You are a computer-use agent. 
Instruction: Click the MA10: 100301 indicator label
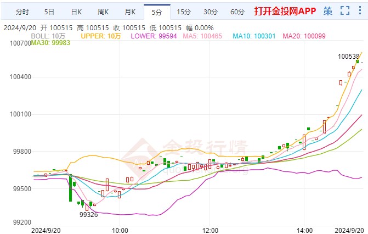click(254, 36)
